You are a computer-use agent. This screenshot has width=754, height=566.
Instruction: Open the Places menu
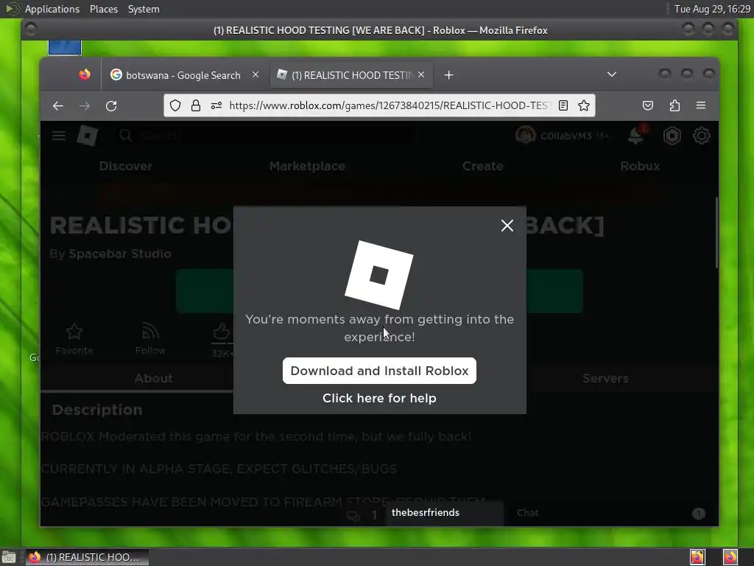point(104,9)
